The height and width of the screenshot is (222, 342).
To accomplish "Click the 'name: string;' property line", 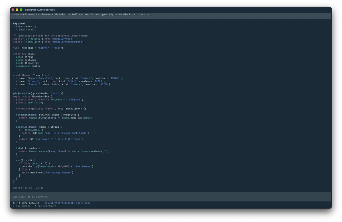I will (25, 57).
